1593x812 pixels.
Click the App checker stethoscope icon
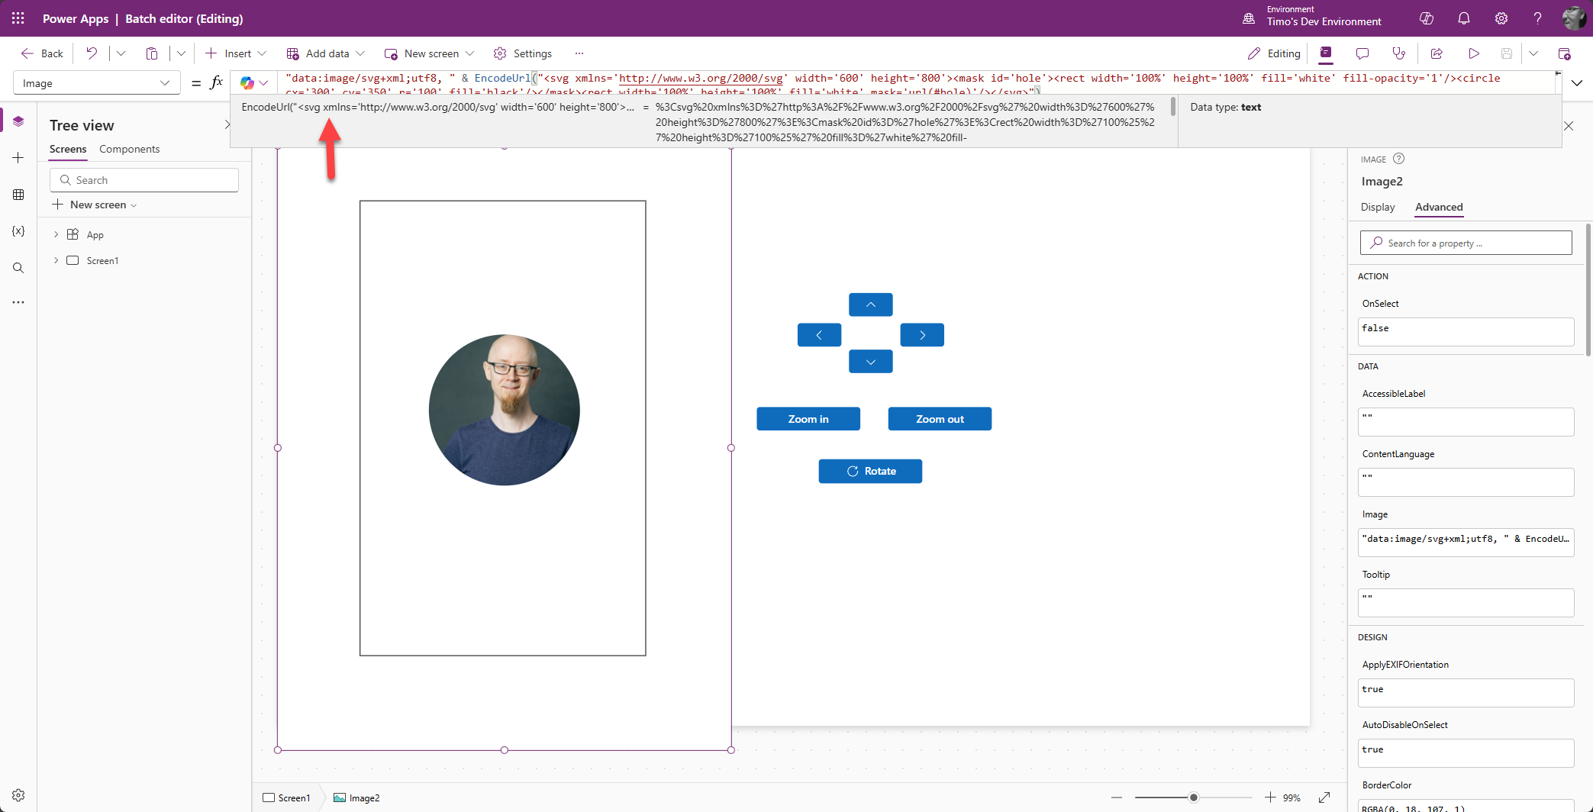tap(1398, 53)
